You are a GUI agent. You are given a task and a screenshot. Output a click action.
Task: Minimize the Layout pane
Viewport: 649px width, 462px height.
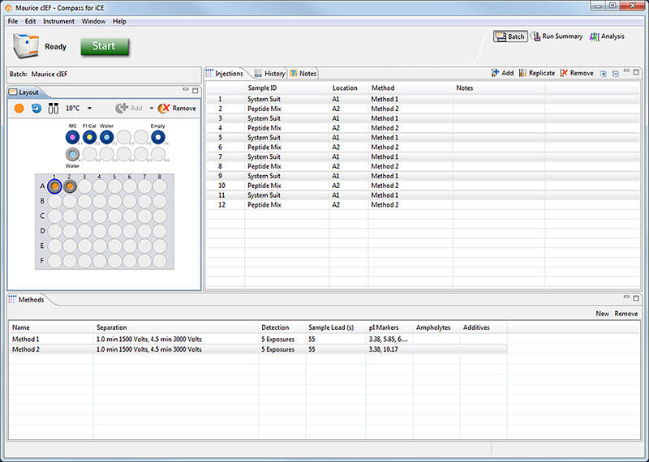[186, 89]
